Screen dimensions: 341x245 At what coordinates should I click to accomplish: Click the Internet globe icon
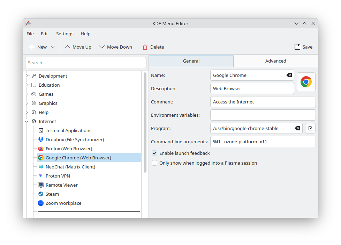click(34, 121)
